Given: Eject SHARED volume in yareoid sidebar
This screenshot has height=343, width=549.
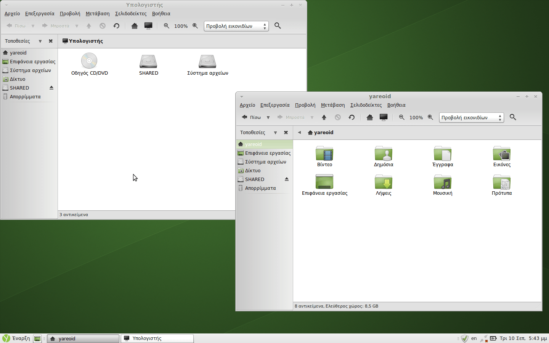Looking at the screenshot, I should pyautogui.click(x=287, y=179).
